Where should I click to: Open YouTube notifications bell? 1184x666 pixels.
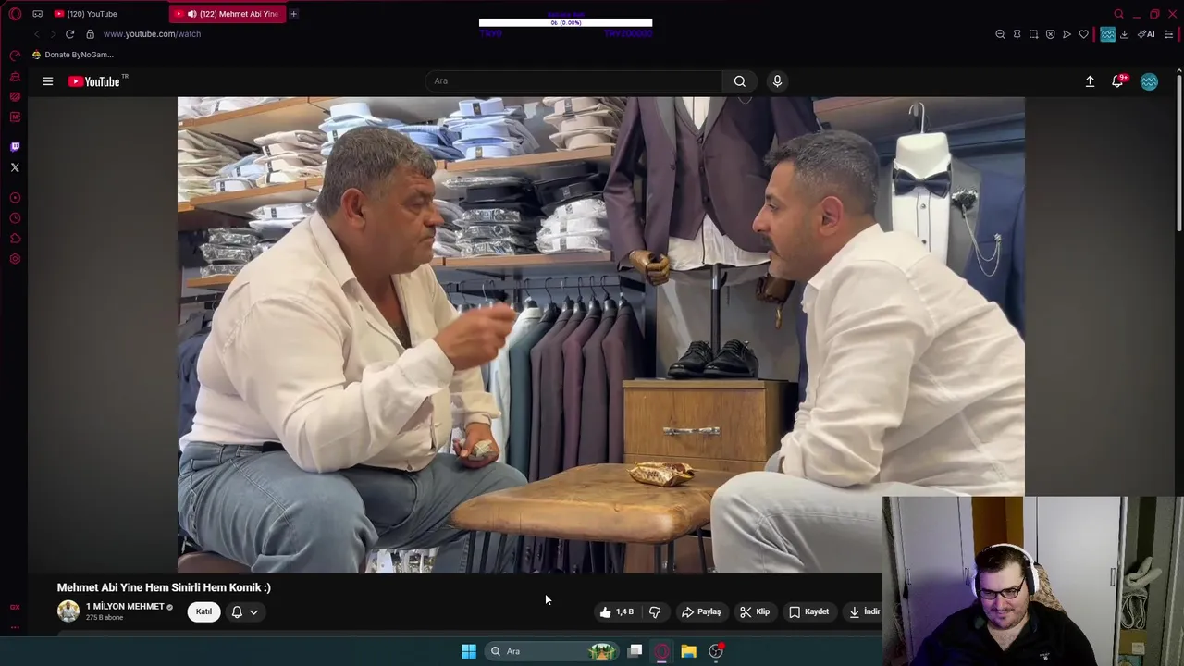1117,81
